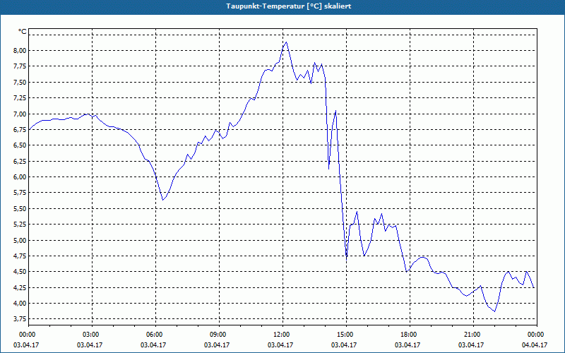Select the °C unit label on y-axis

point(23,32)
